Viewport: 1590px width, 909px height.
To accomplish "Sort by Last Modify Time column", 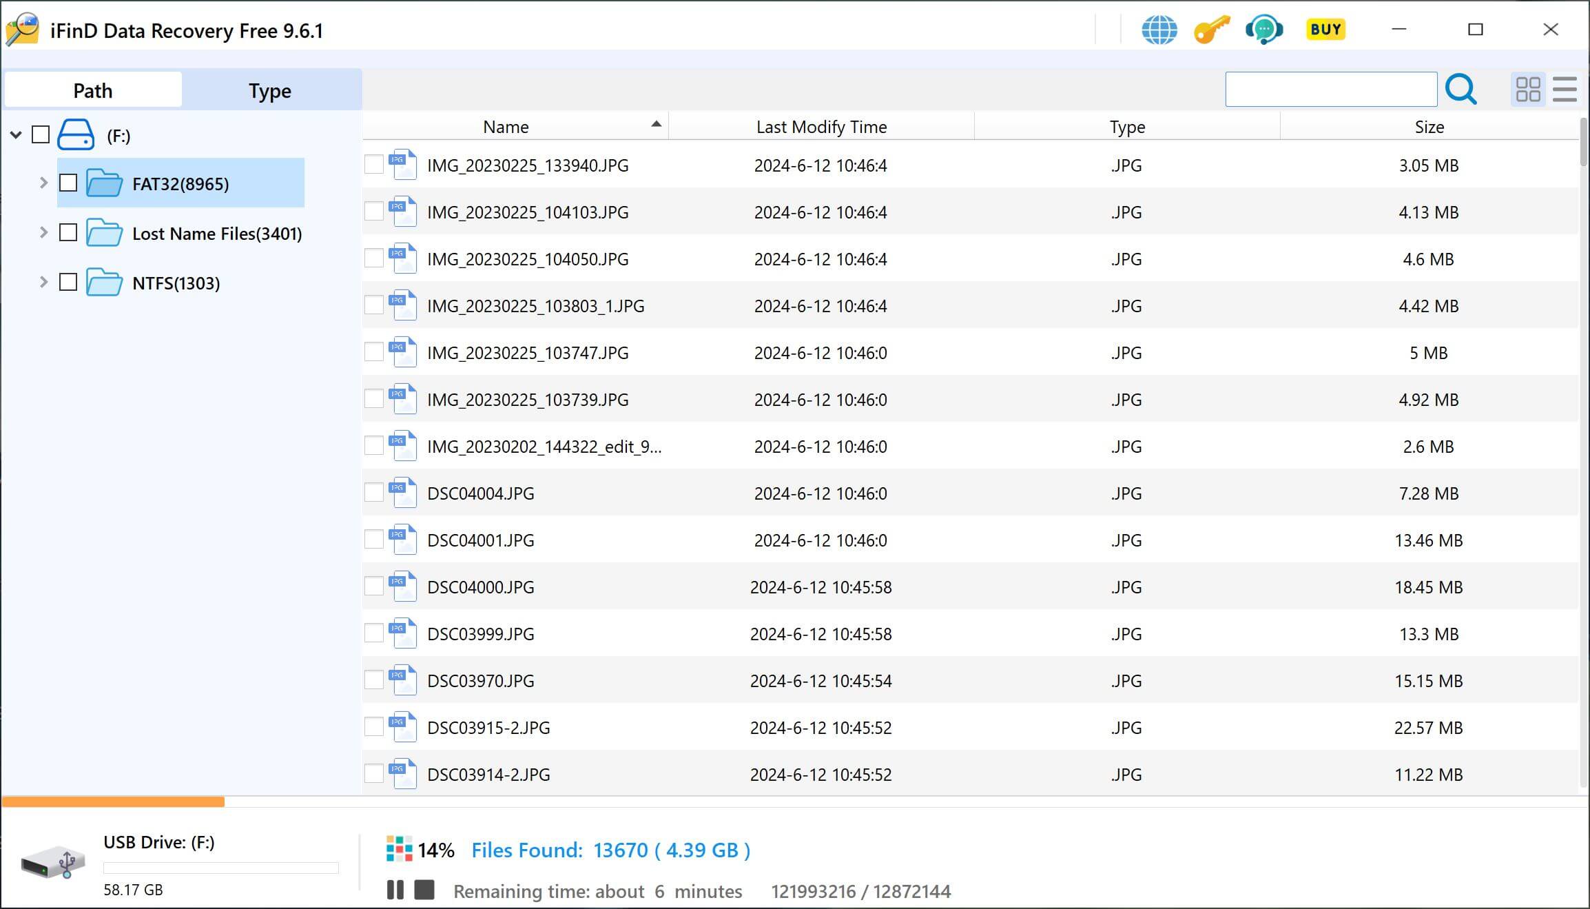I will click(821, 127).
